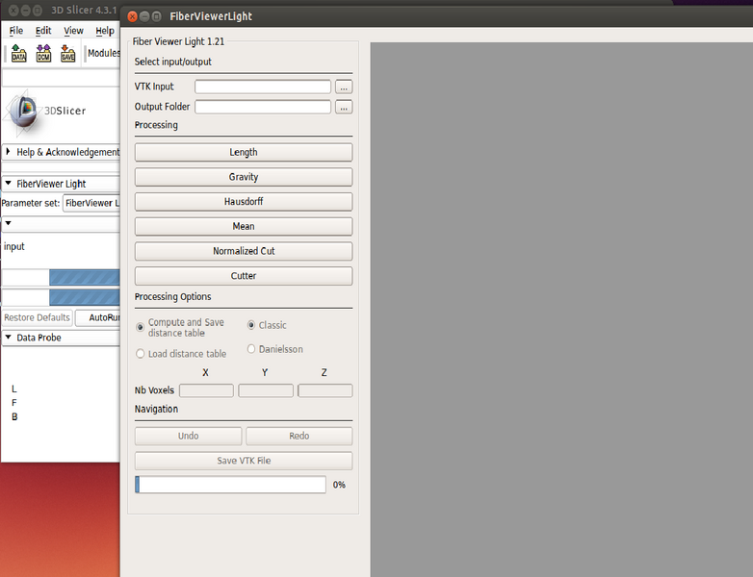Screen dimensions: 753x577
Task: Browse for Output Folder location
Action: click(344, 107)
